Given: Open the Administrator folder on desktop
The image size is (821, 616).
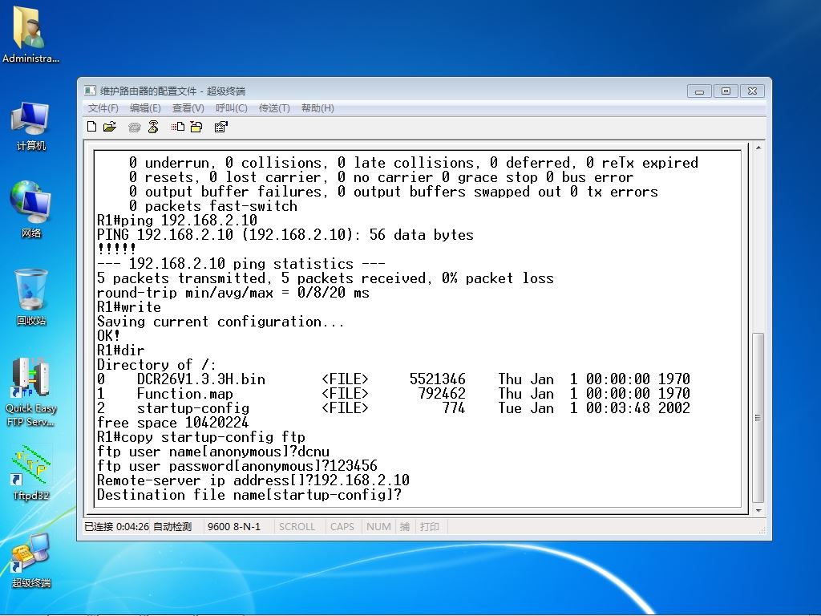Looking at the screenshot, I should pyautogui.click(x=30, y=34).
